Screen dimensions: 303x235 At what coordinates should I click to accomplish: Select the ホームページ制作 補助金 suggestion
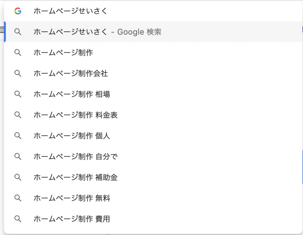(76, 177)
